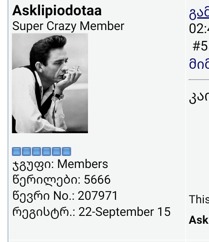The width and height of the screenshot is (209, 242).
Task: Click the #5 post number link
Action: coord(201,46)
